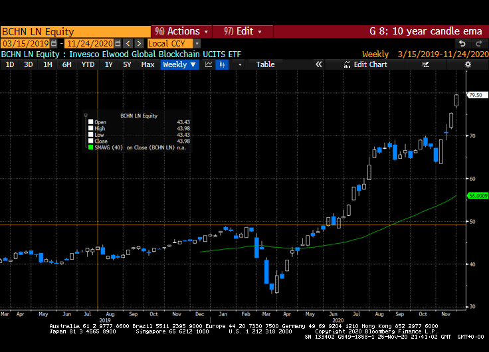489x352 pixels.
Task: Select the YTD range tab
Action: click(x=88, y=64)
